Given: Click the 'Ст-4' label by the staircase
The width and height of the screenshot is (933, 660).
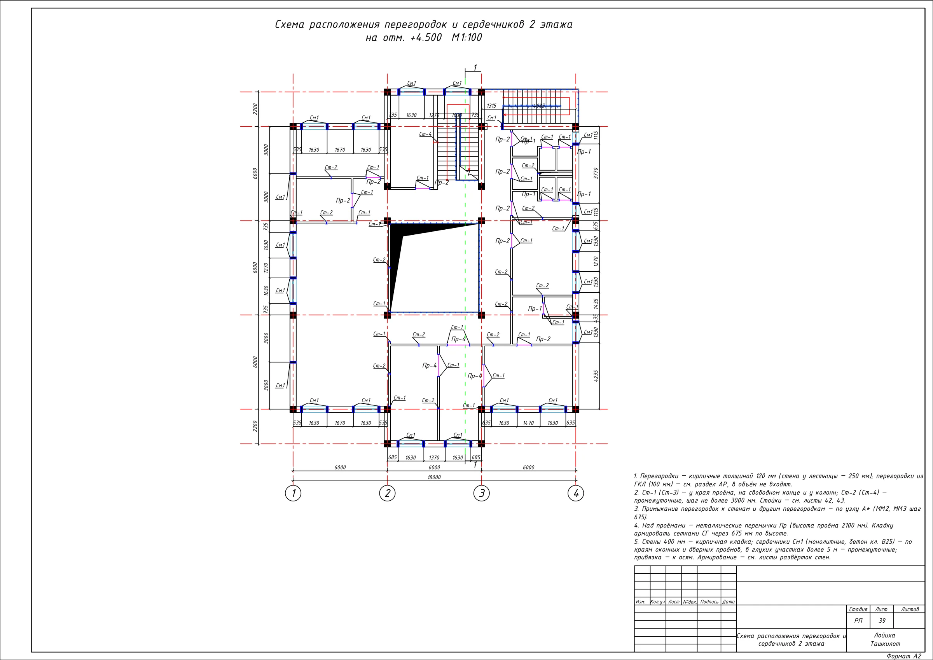Looking at the screenshot, I should point(425,134).
